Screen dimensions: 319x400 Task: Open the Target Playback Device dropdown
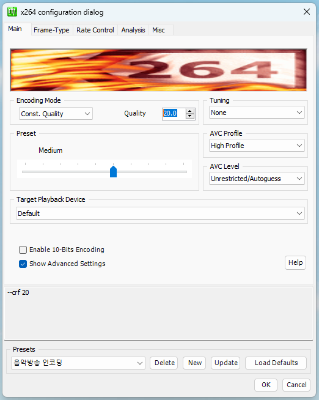(x=160, y=213)
